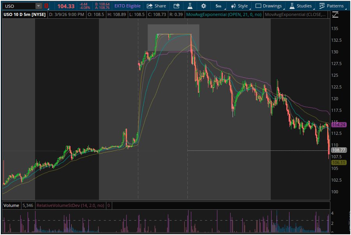Click the -4.44 / -4.08% change value
The height and width of the screenshot is (235, 351).
click(85, 6)
